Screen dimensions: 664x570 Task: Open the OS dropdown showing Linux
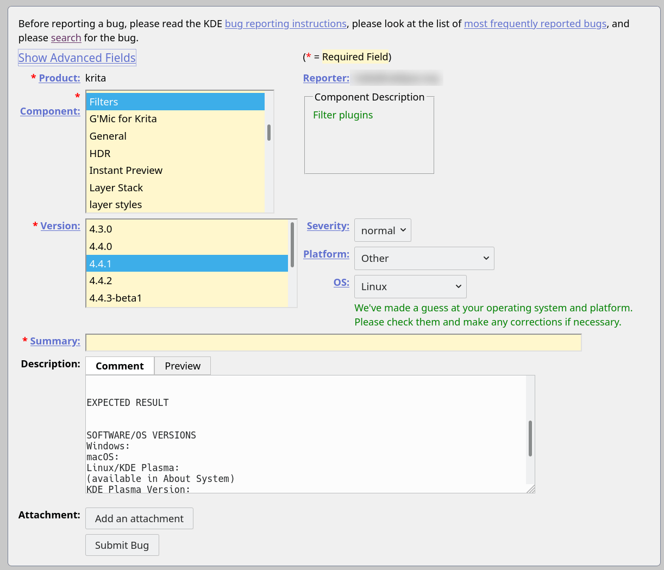410,287
